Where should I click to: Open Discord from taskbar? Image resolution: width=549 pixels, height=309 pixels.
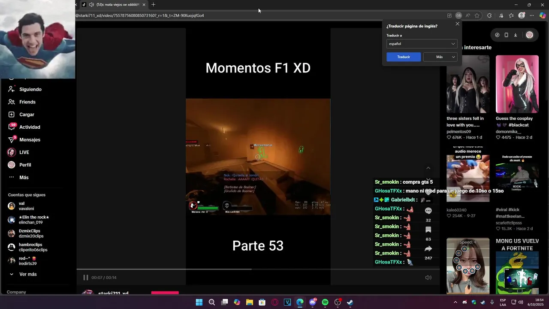coord(312,302)
